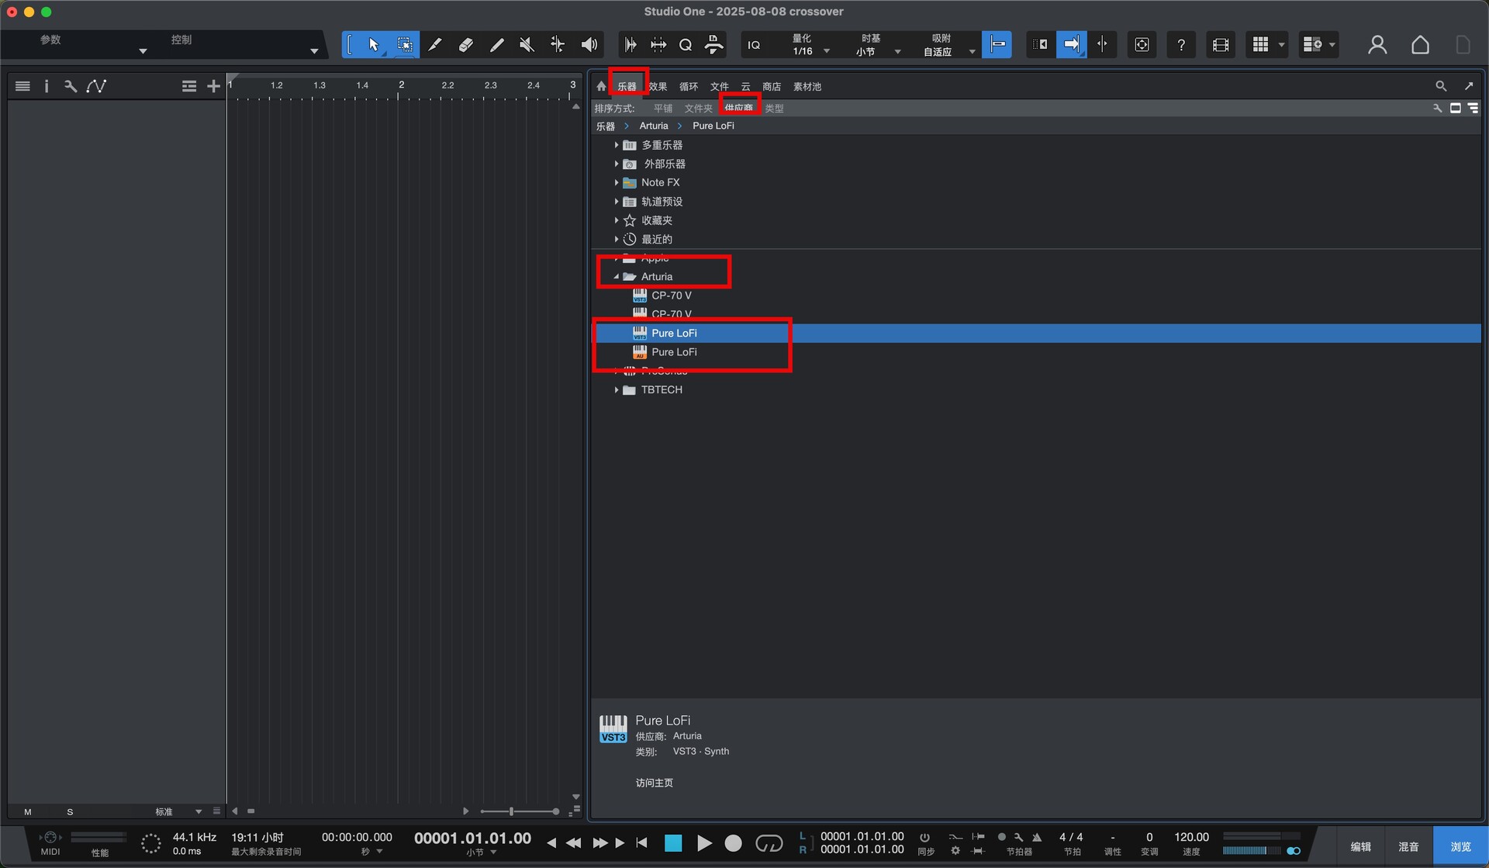Toggle ripple edit button
The image size is (1489, 868).
click(x=1040, y=45)
